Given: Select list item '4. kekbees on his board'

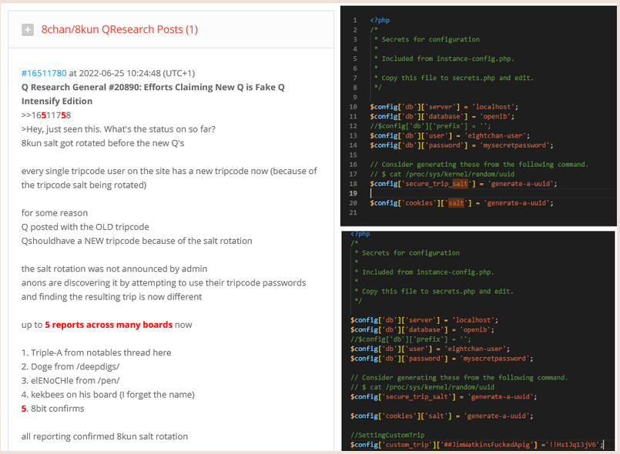Looking at the screenshot, I should pyautogui.click(x=69, y=394).
